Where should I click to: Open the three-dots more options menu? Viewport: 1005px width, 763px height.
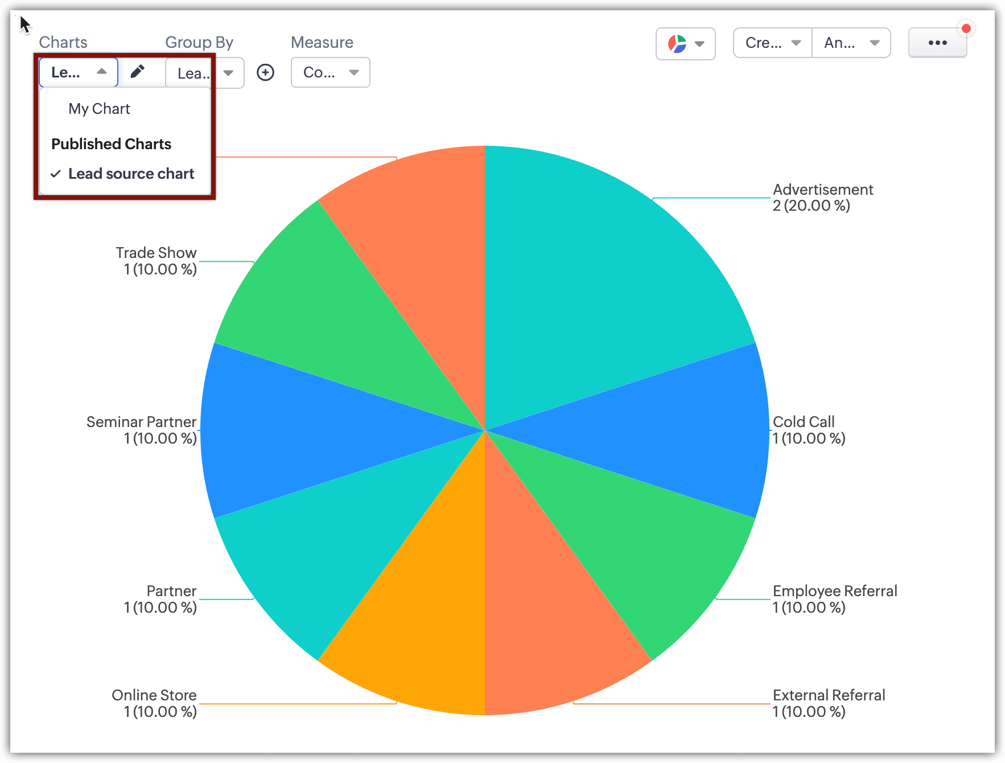coord(937,43)
